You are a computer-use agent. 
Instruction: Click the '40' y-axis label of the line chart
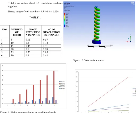point(77,72)
